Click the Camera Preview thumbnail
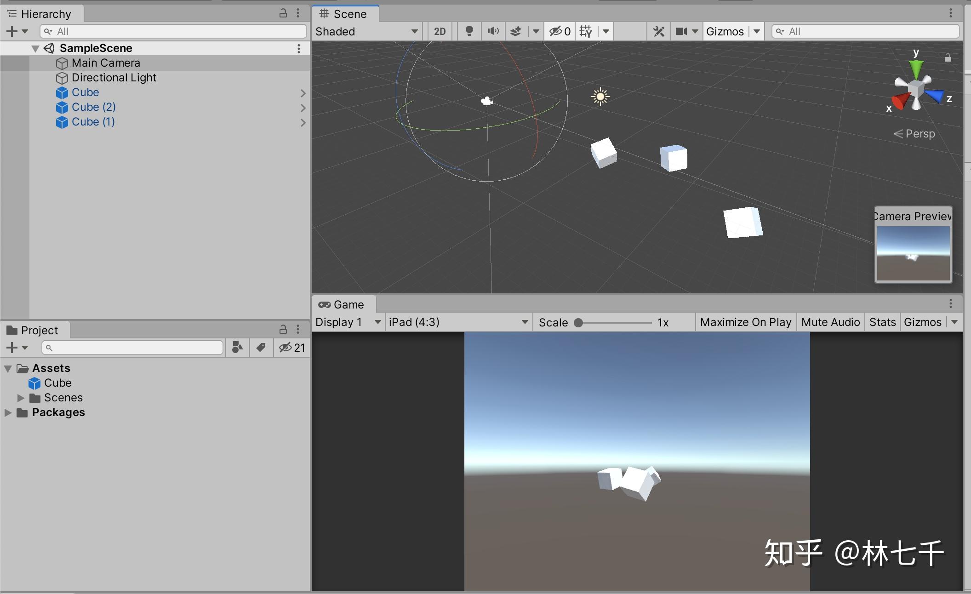 point(913,253)
